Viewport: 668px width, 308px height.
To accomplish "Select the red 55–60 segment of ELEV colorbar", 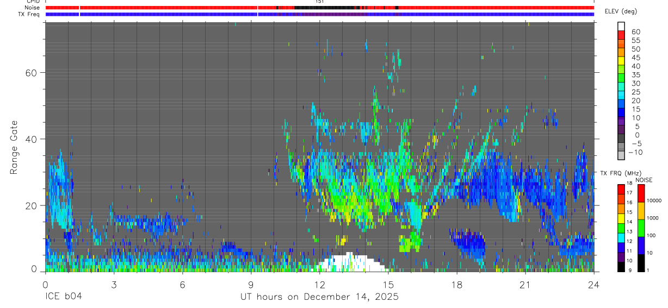I will pyautogui.click(x=621, y=34).
